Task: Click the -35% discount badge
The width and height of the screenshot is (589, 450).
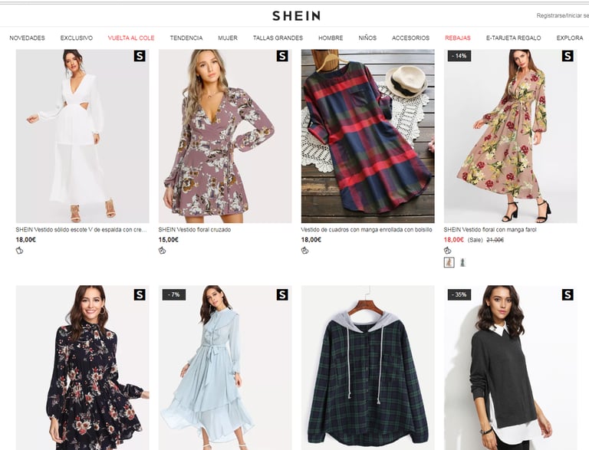Action: (459, 295)
